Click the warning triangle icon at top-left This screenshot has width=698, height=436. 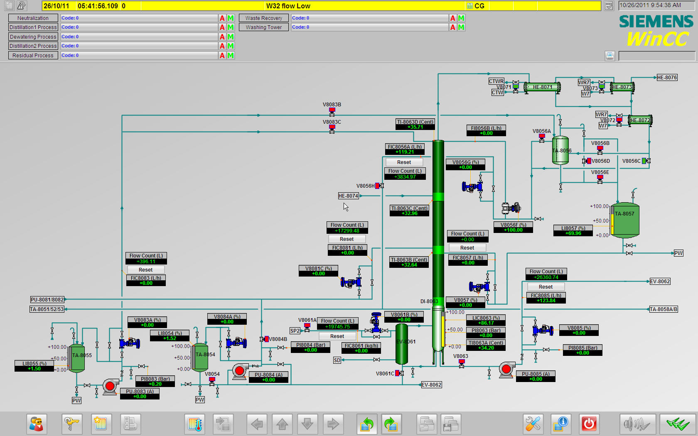[x=22, y=5]
